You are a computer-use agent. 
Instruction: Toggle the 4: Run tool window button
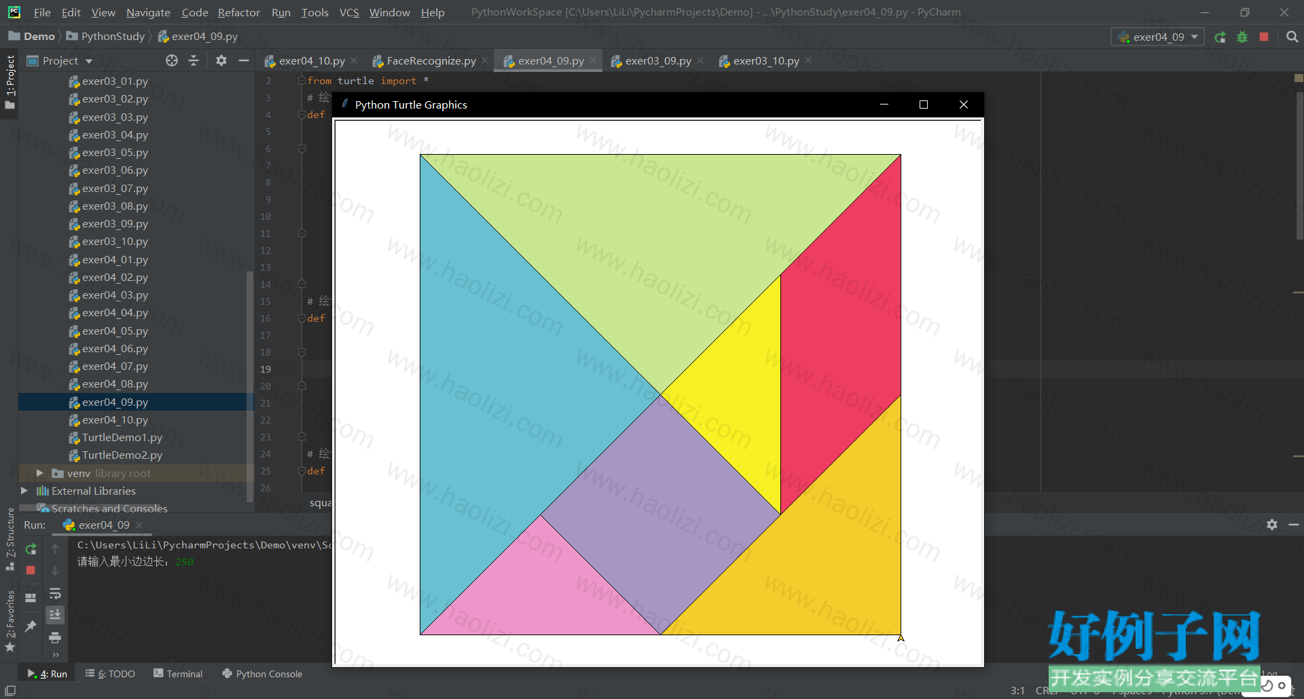click(47, 674)
